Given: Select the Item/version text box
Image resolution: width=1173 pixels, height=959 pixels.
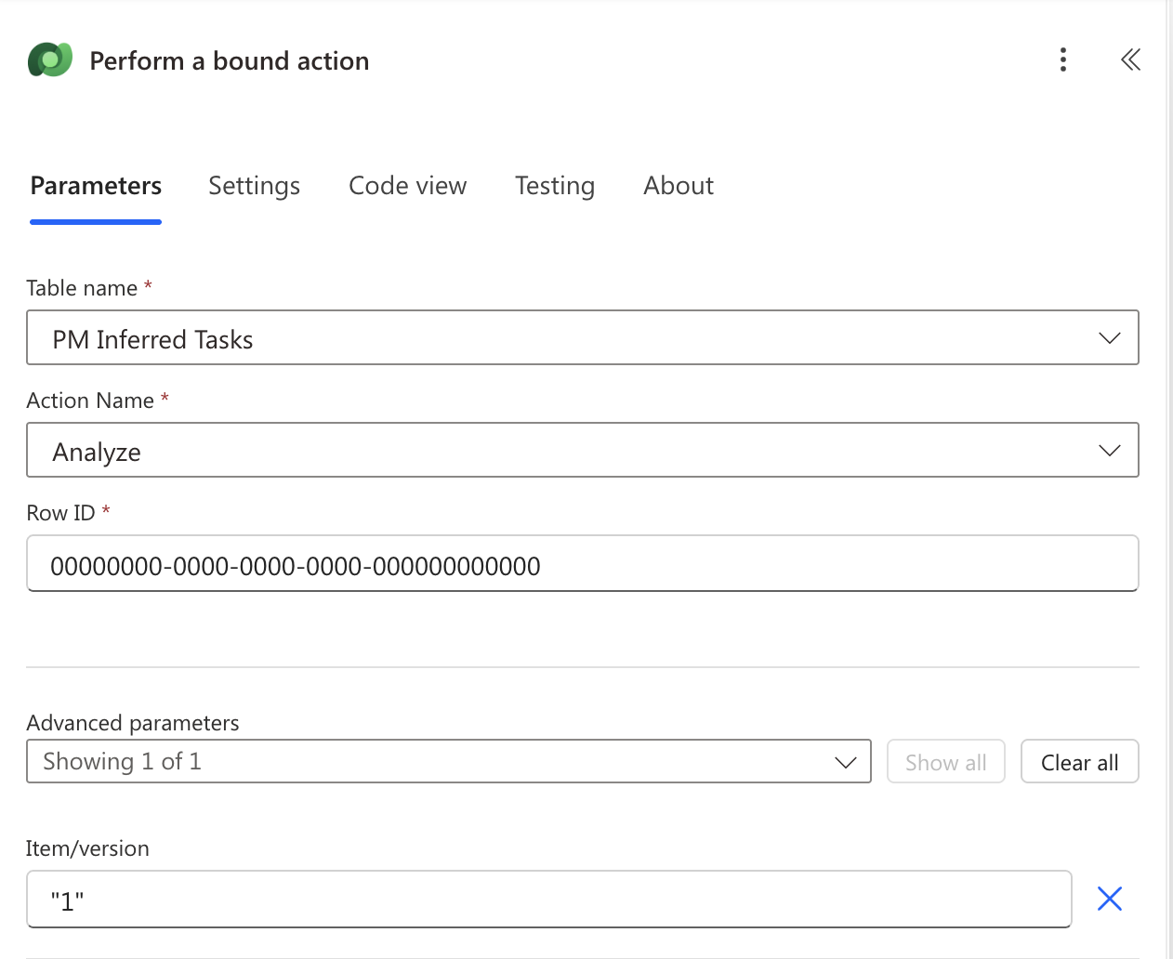Looking at the screenshot, I should tap(548, 899).
